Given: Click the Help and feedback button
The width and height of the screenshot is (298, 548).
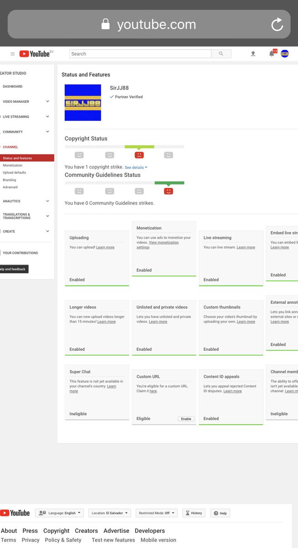Looking at the screenshot, I should (13, 269).
